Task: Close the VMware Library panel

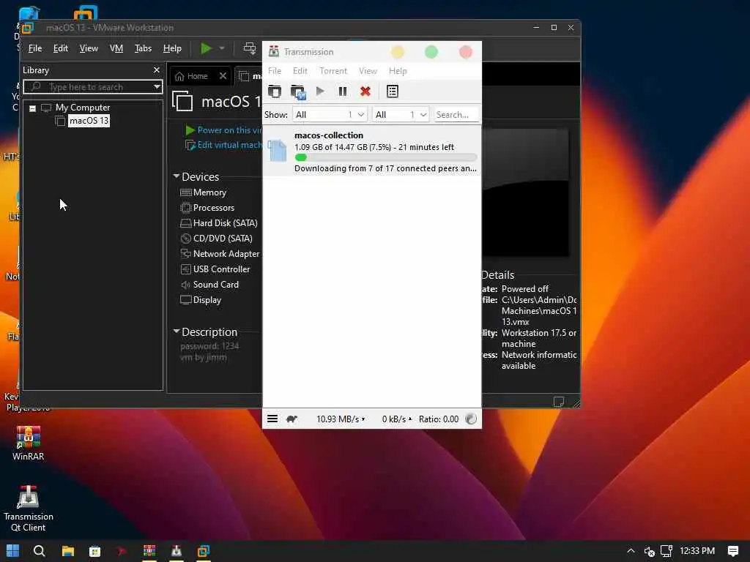Action: click(157, 70)
